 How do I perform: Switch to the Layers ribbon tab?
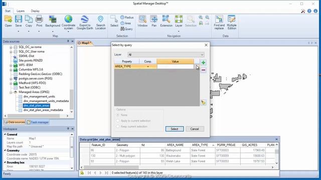tap(21, 11)
